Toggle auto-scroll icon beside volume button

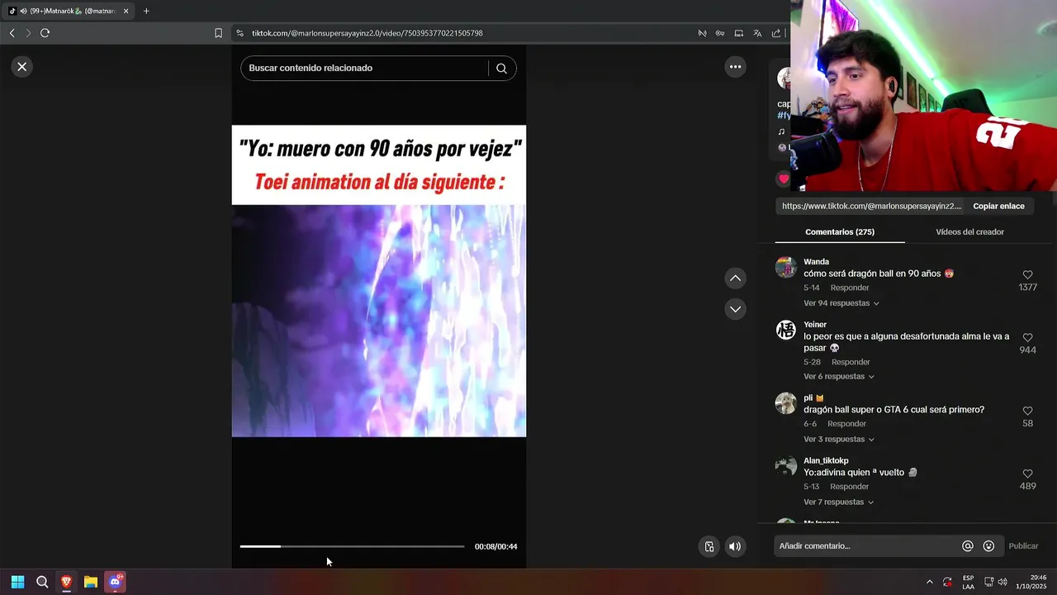709,546
